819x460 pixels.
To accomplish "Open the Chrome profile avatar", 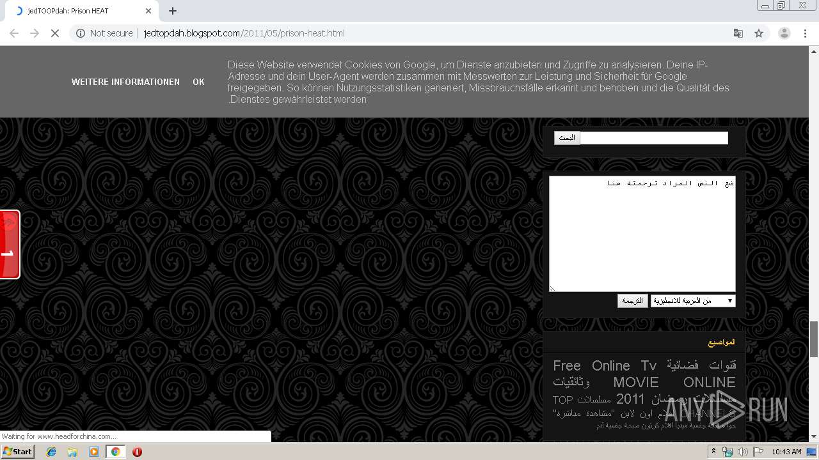I will coord(784,33).
